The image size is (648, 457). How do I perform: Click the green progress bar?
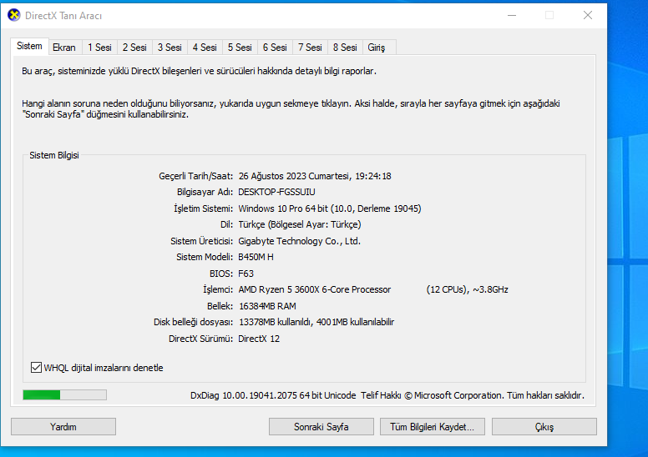pos(65,395)
